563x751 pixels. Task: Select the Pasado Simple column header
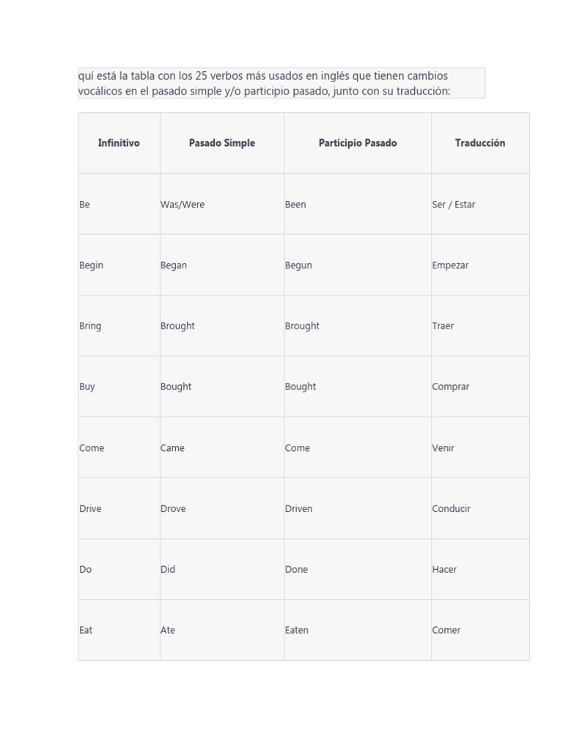(222, 143)
